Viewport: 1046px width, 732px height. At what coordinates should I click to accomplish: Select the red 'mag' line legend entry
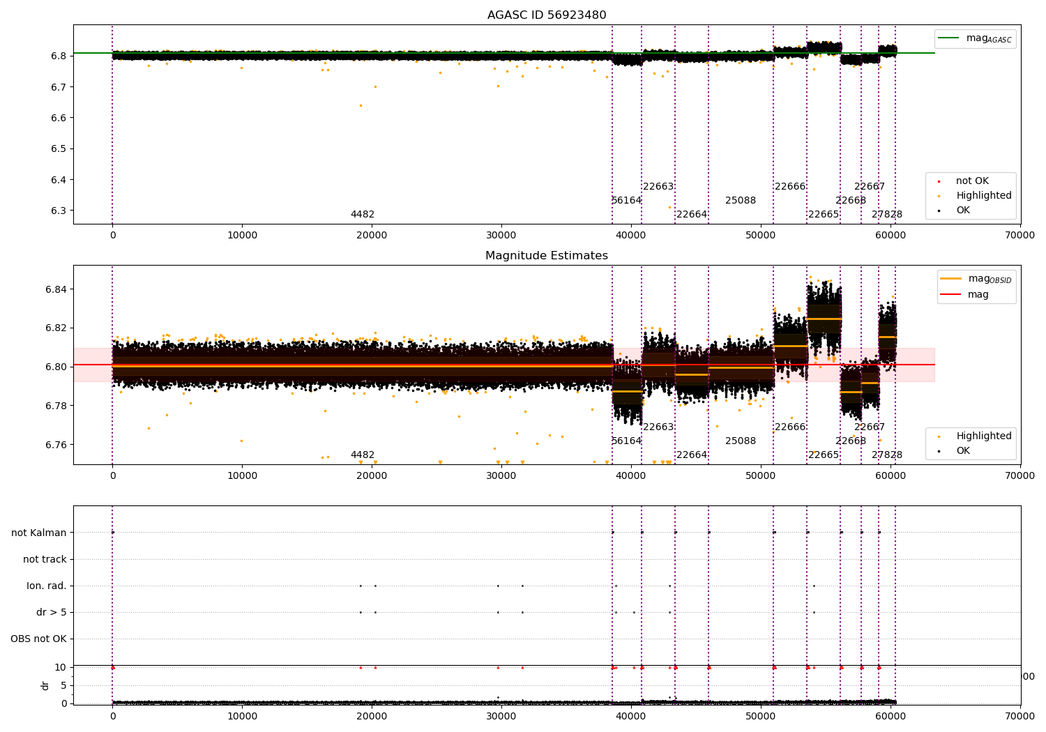[964, 295]
